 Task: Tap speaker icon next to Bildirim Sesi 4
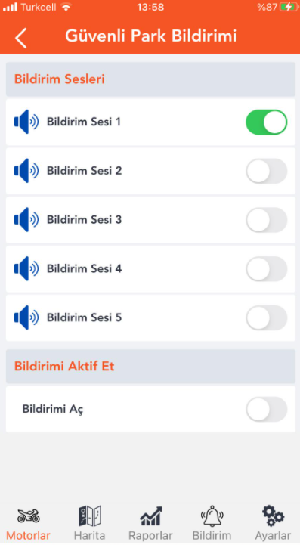click(x=26, y=268)
